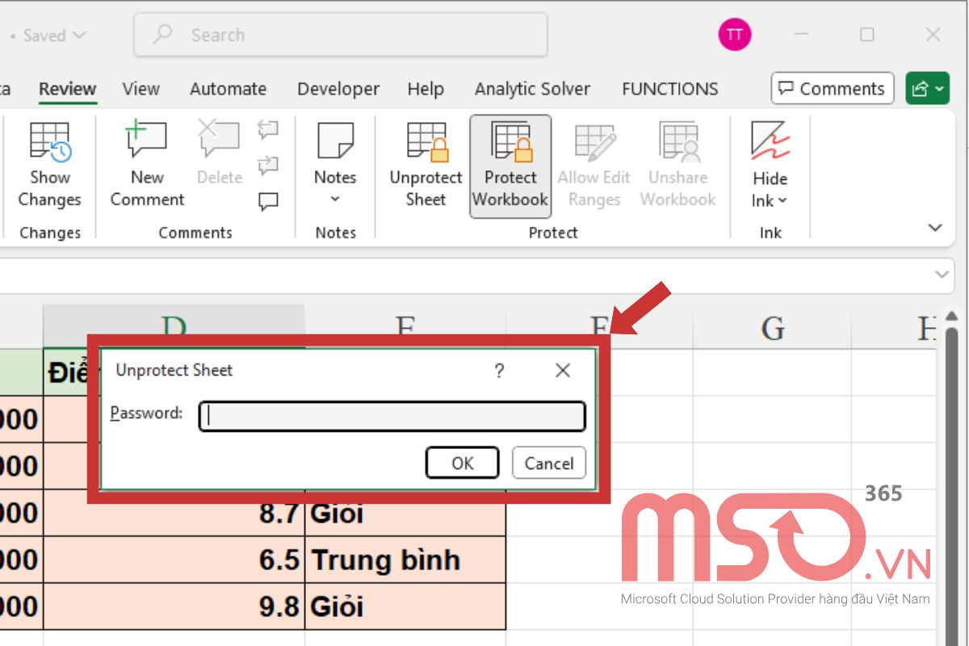
Task: Select cell with value 9.8
Action: tap(174, 606)
